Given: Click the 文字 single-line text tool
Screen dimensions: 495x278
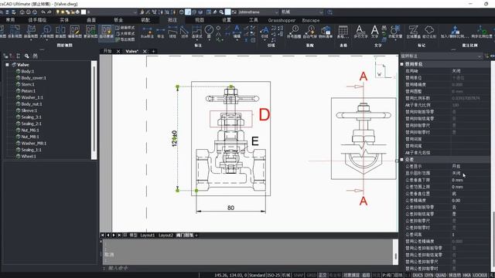Looking at the screenshot, I should tap(374, 32).
